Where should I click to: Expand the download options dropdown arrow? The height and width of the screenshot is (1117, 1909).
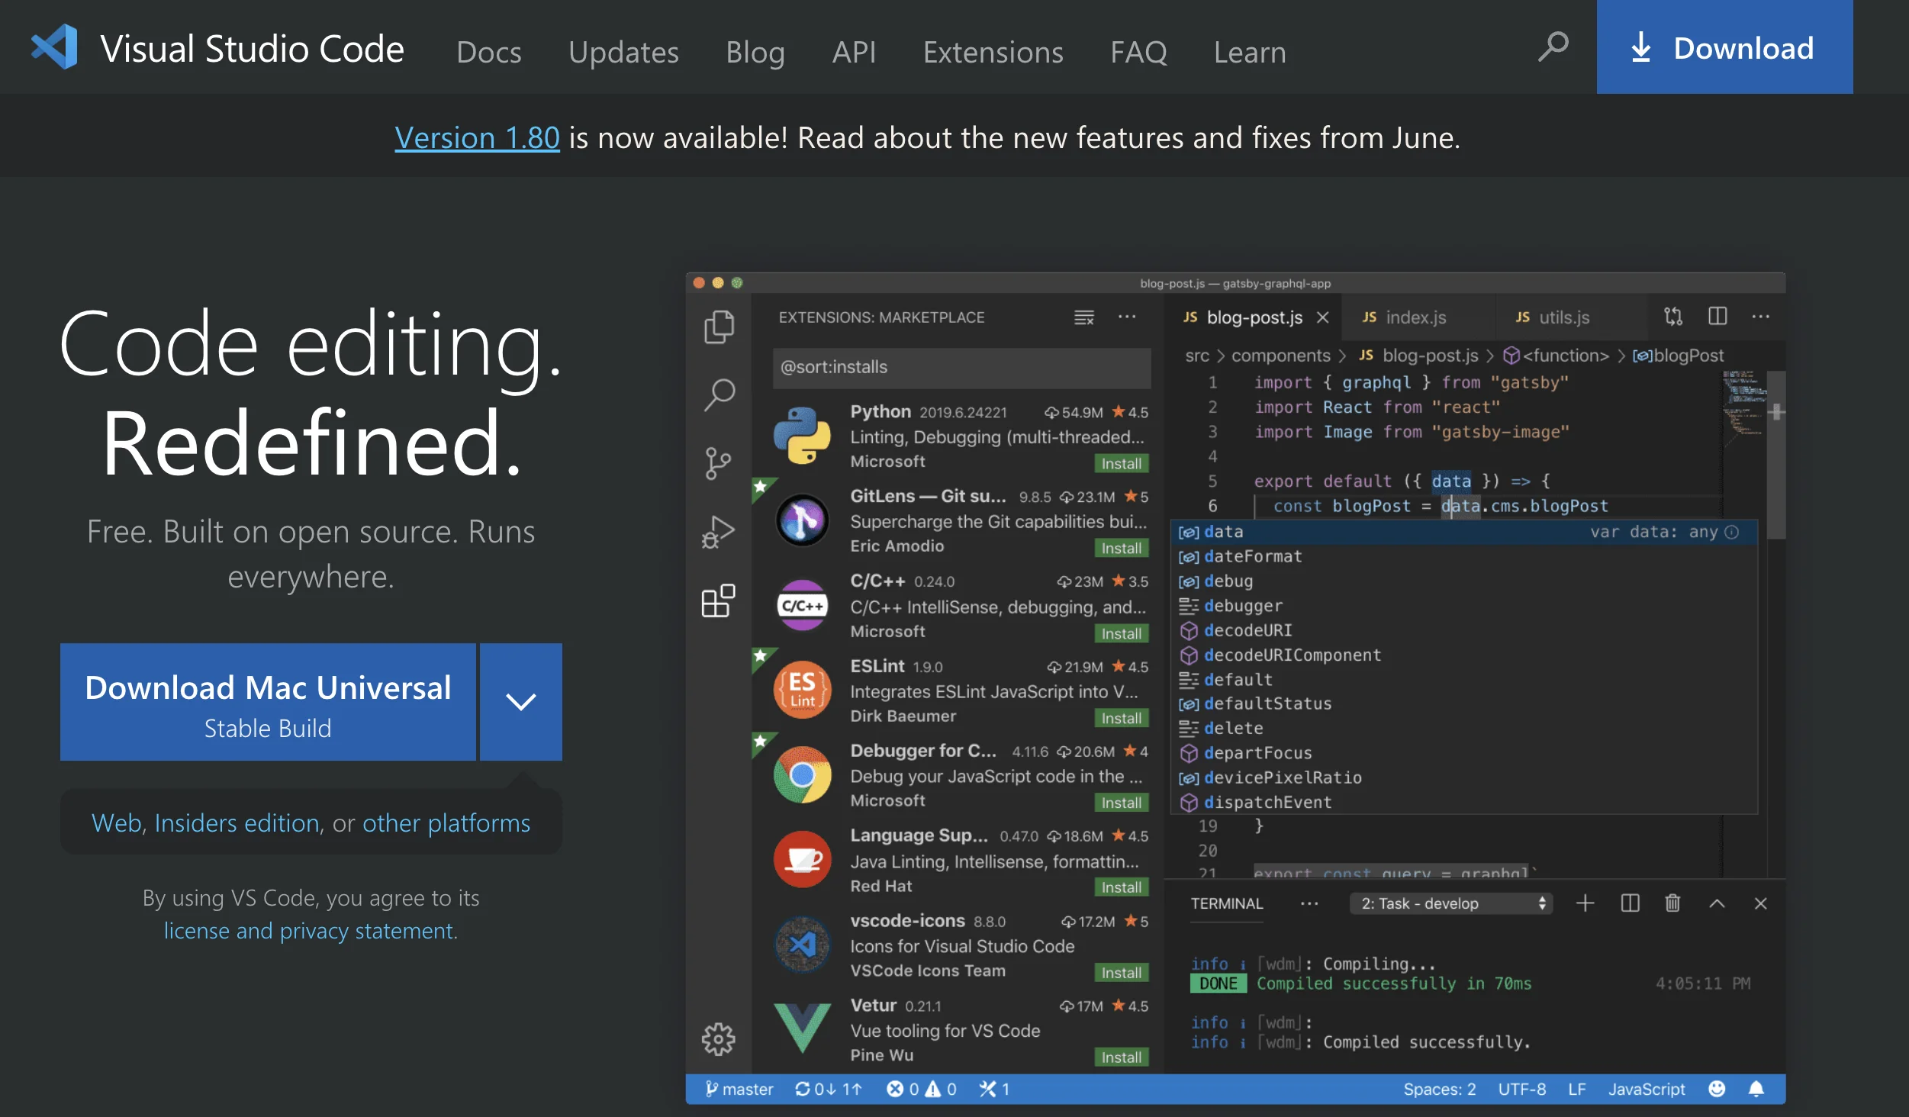[x=521, y=701]
